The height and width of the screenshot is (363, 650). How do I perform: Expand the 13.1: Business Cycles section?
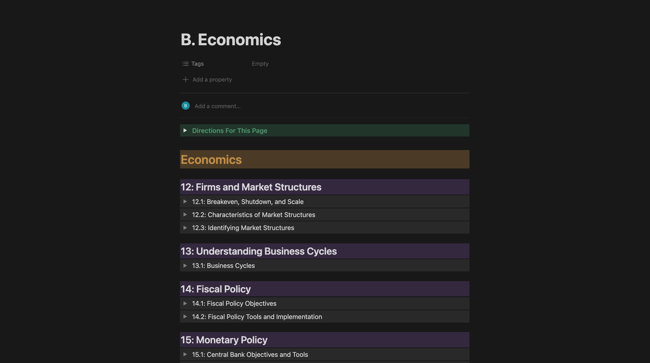[185, 266]
